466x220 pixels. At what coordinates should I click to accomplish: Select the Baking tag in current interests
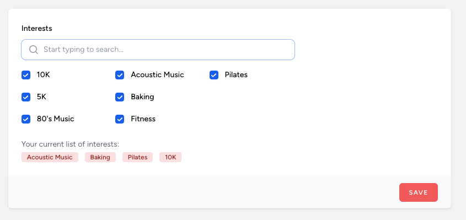click(100, 157)
